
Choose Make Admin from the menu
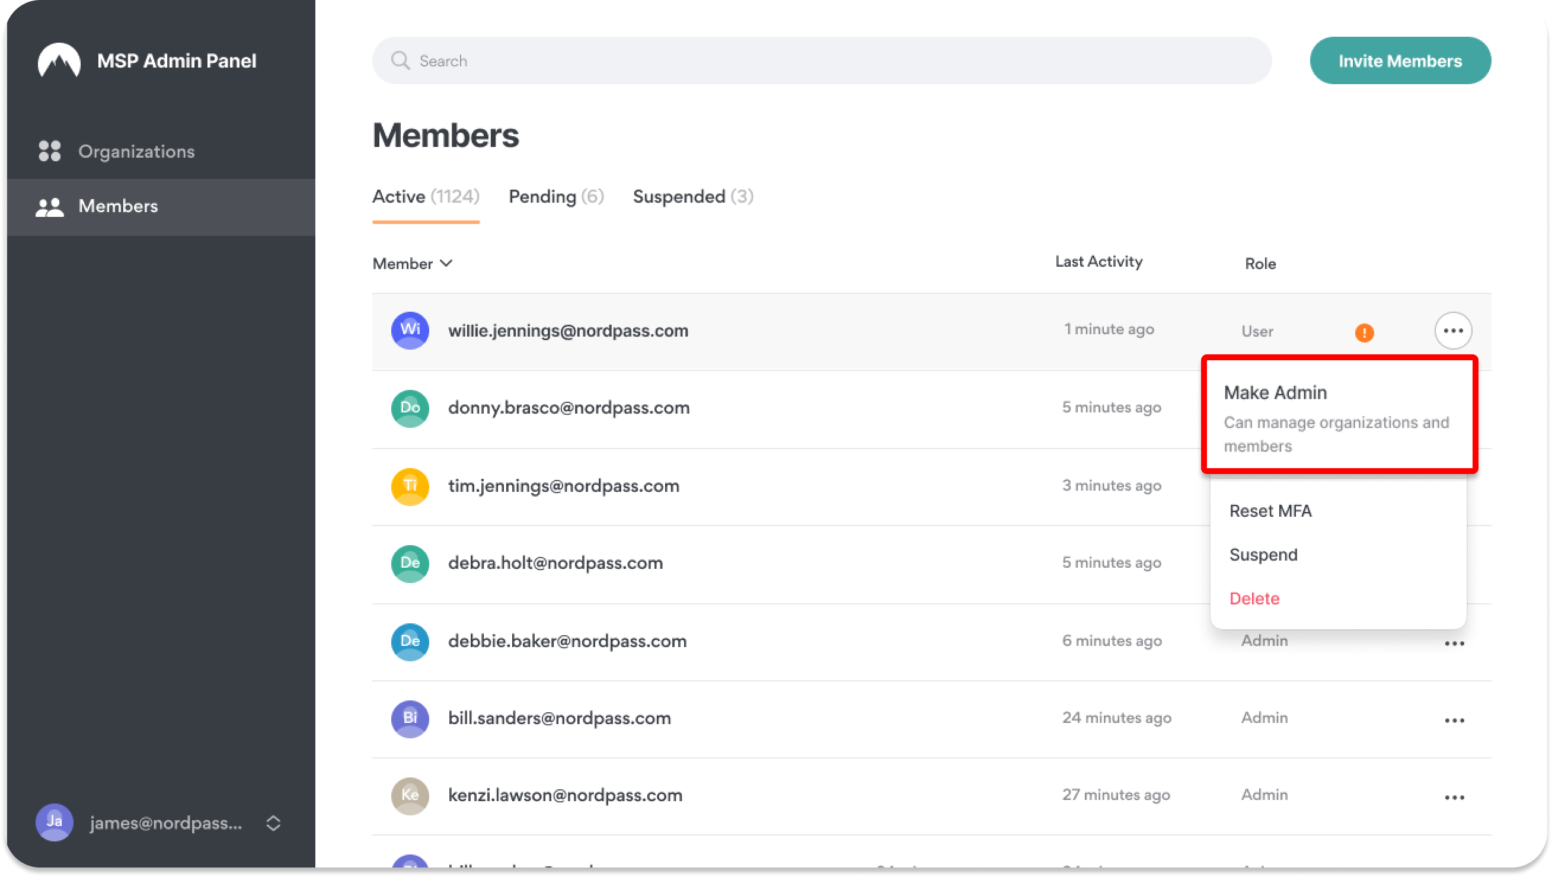[x=1339, y=415]
